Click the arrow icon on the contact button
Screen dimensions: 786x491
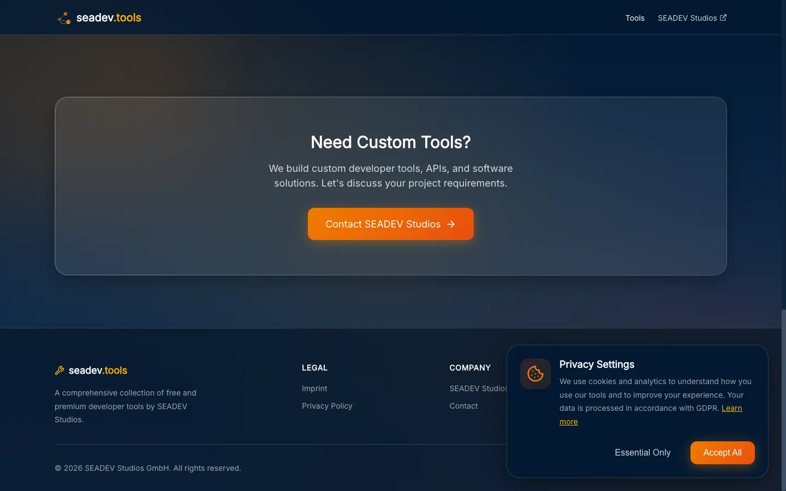click(x=451, y=224)
